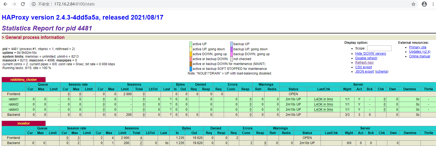Screen dimensions: 436x149
Task: Click the address bar URL
Action: pos(74,4)
